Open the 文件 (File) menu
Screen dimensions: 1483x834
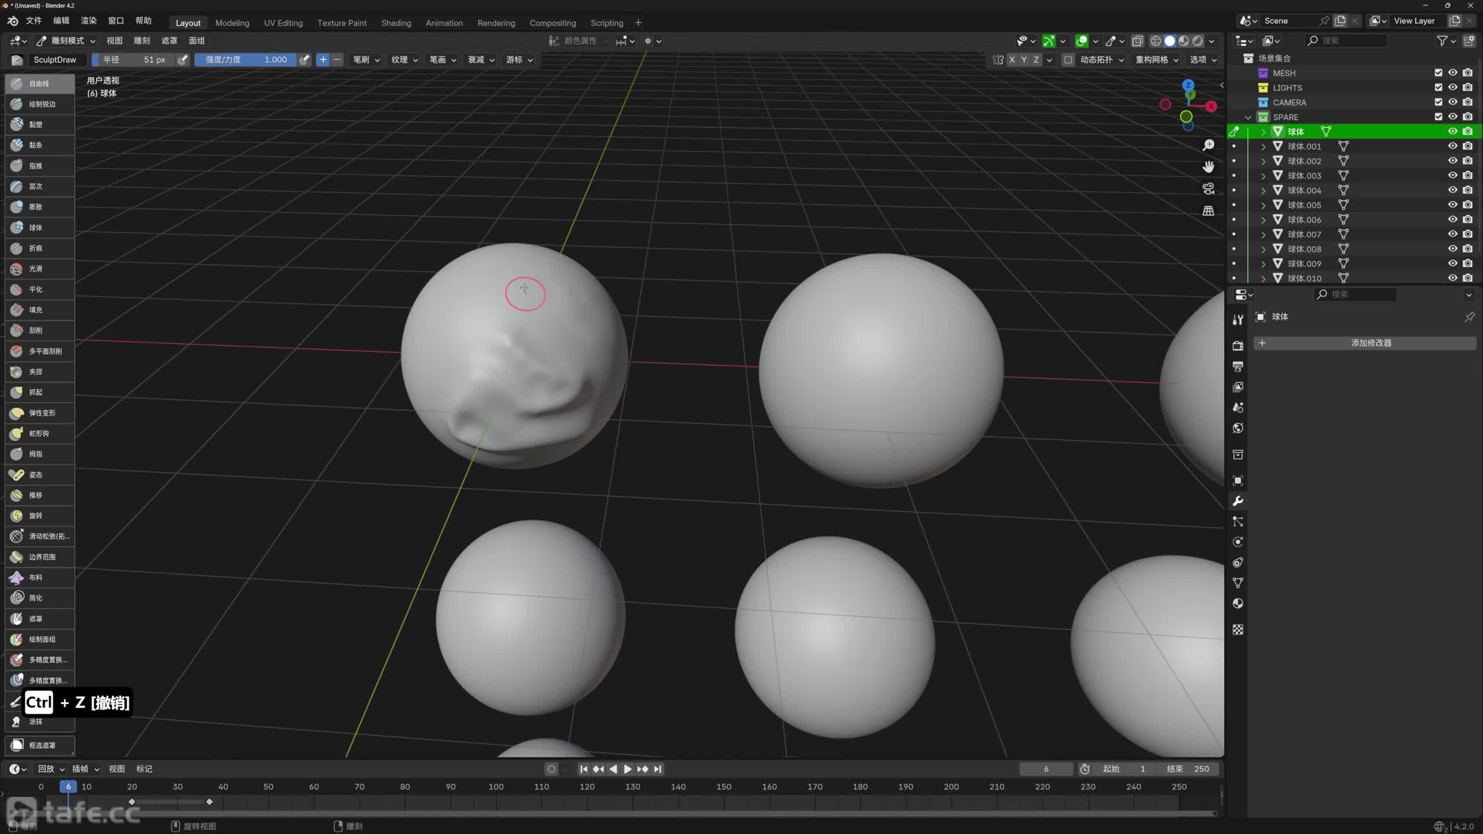tap(34, 21)
